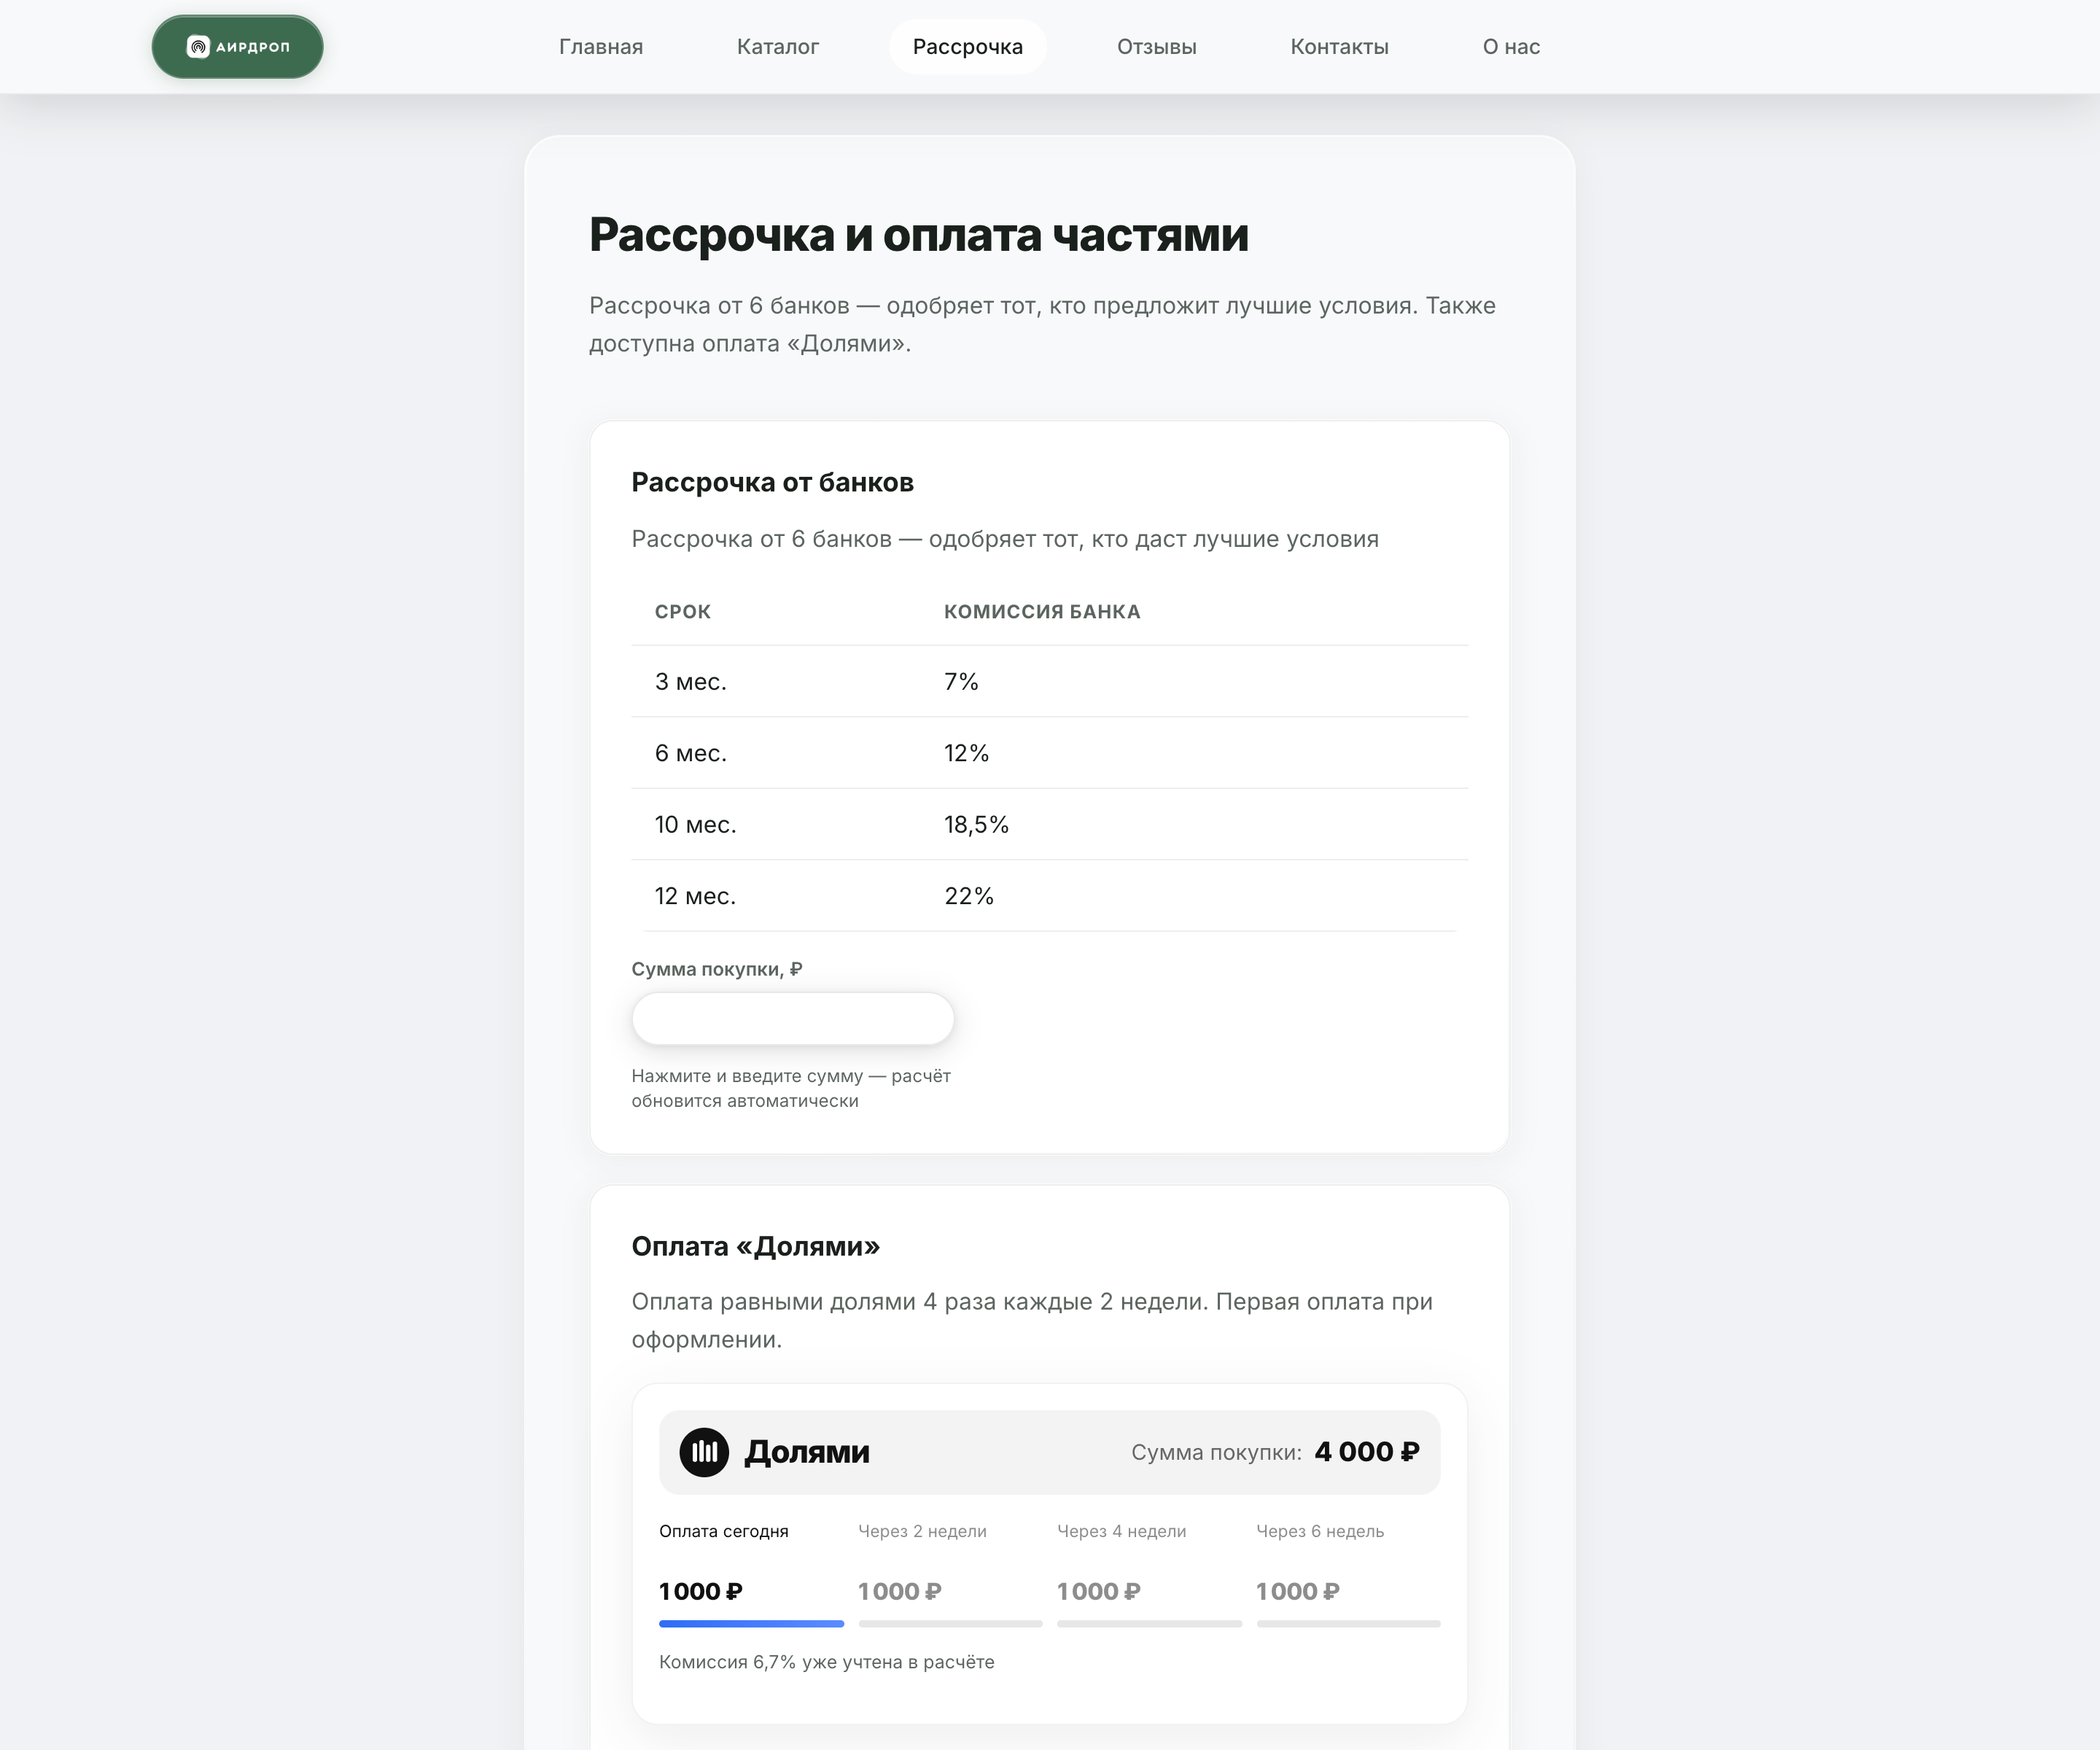
Task: Click the Комиссия 6,7% note
Action: click(x=827, y=1662)
